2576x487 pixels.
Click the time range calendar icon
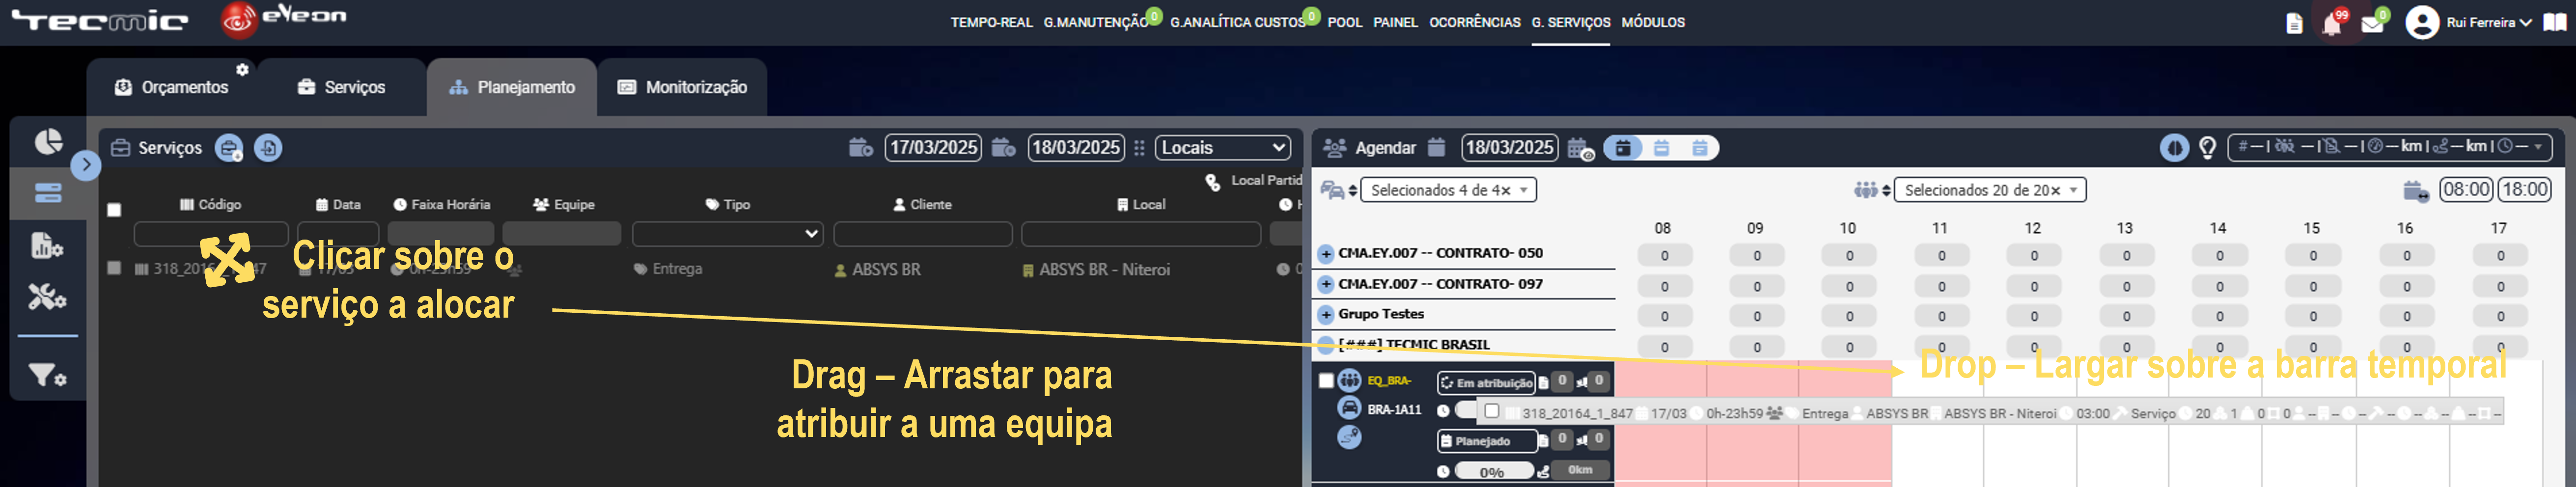(2416, 190)
